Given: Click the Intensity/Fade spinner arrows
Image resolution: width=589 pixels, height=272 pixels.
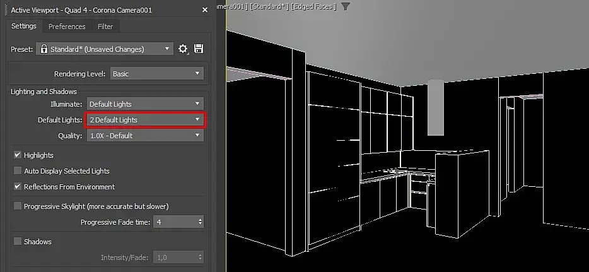Looking at the screenshot, I should point(200,257).
